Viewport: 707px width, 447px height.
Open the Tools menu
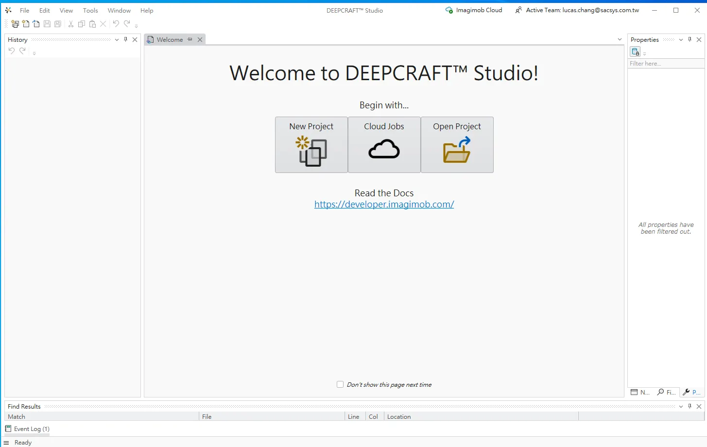[x=90, y=10]
